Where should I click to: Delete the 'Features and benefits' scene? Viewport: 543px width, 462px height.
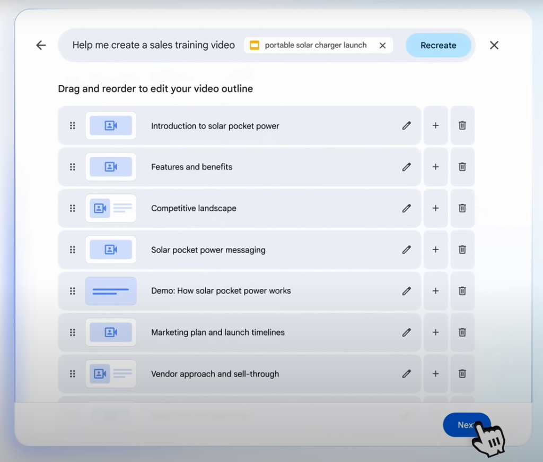[x=462, y=167]
